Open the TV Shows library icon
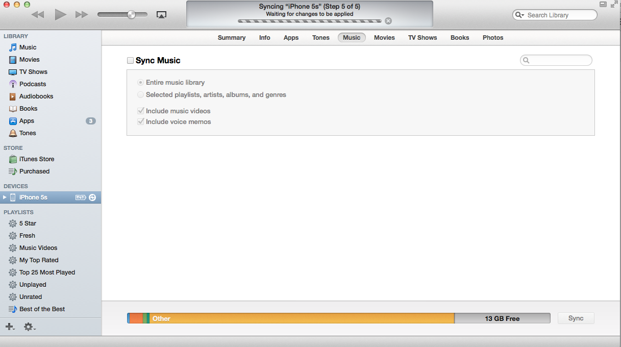Image resolution: width=621 pixels, height=347 pixels. [13, 72]
